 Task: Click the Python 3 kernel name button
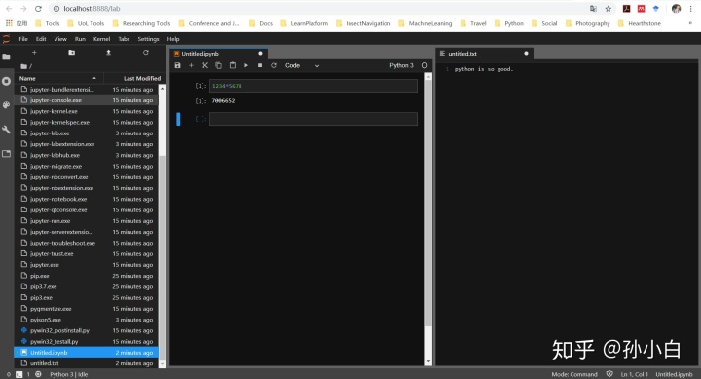tap(401, 65)
